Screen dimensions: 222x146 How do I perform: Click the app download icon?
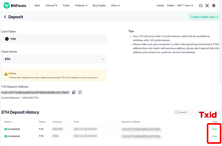[207, 5]
